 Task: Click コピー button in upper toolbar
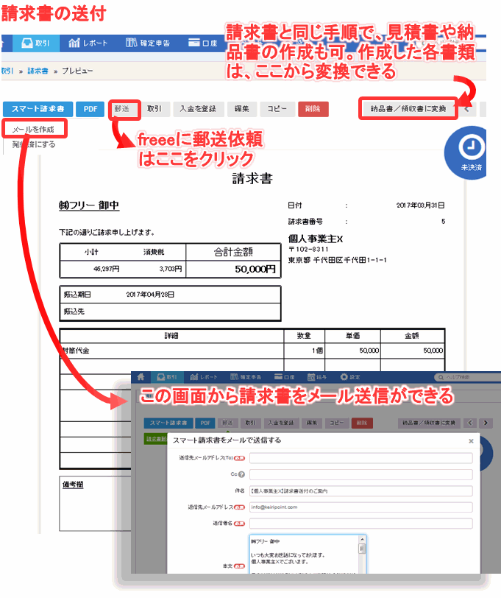[x=277, y=109]
